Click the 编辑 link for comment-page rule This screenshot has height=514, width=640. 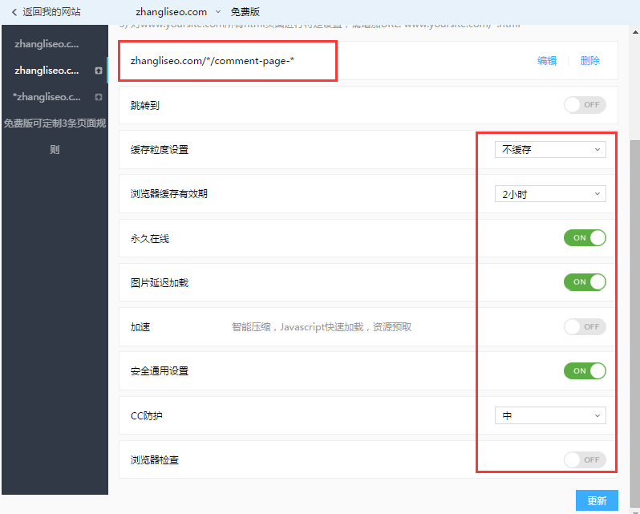[547, 61]
